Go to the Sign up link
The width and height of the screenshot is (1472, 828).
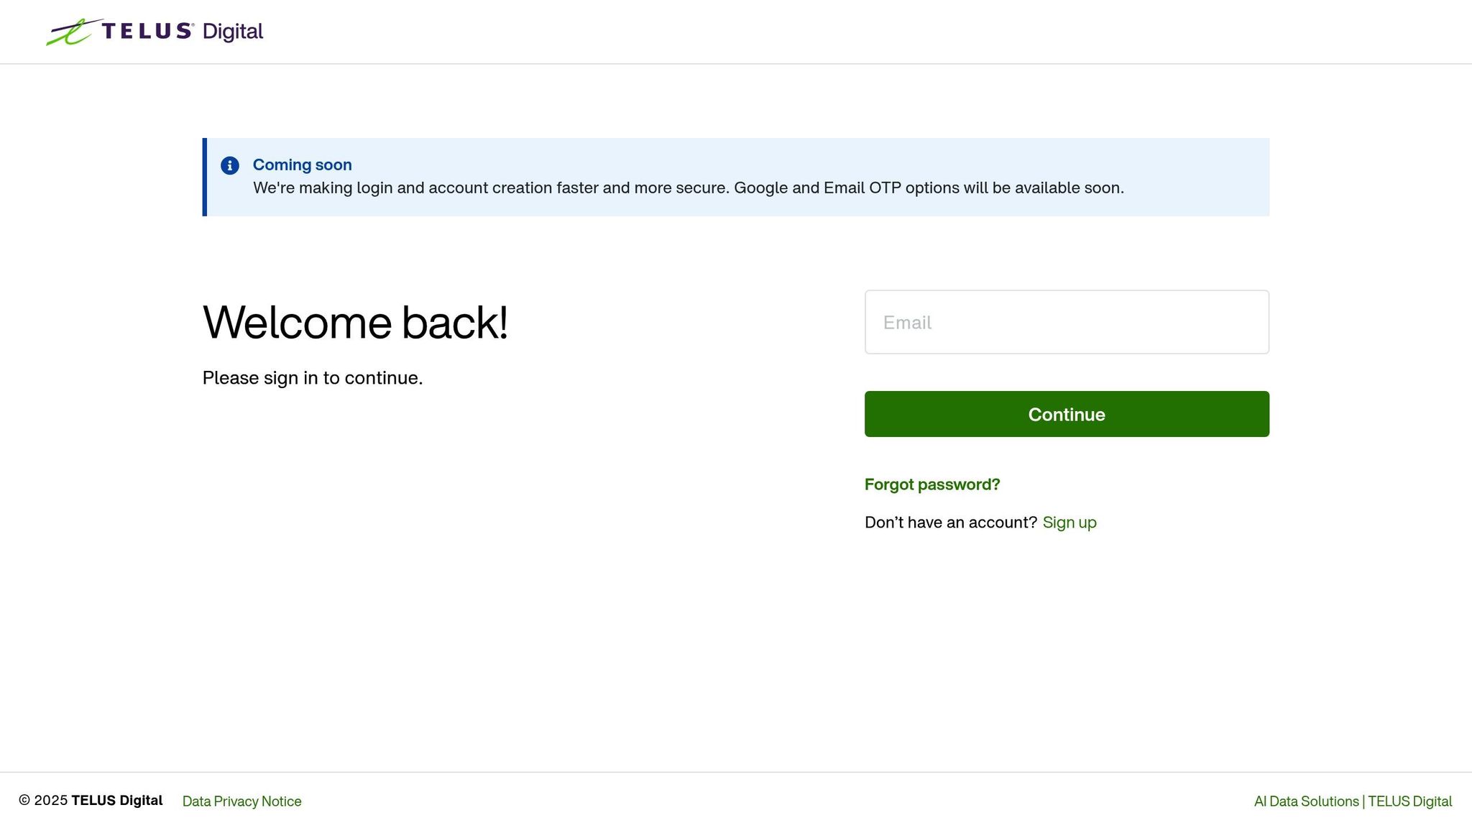pyautogui.click(x=1069, y=523)
